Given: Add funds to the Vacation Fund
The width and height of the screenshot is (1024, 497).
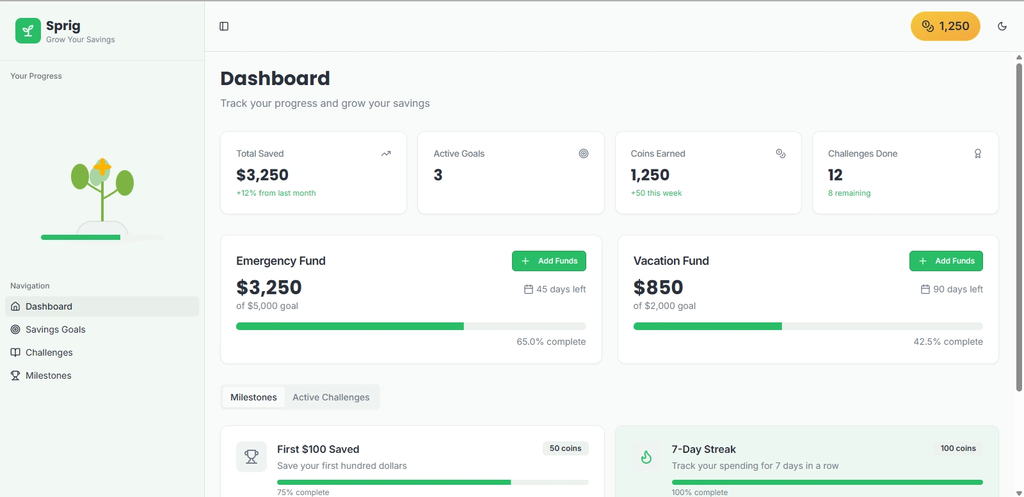Looking at the screenshot, I should (x=946, y=261).
